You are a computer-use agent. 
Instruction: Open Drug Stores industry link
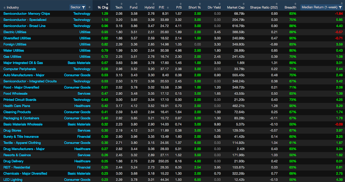click(12, 131)
